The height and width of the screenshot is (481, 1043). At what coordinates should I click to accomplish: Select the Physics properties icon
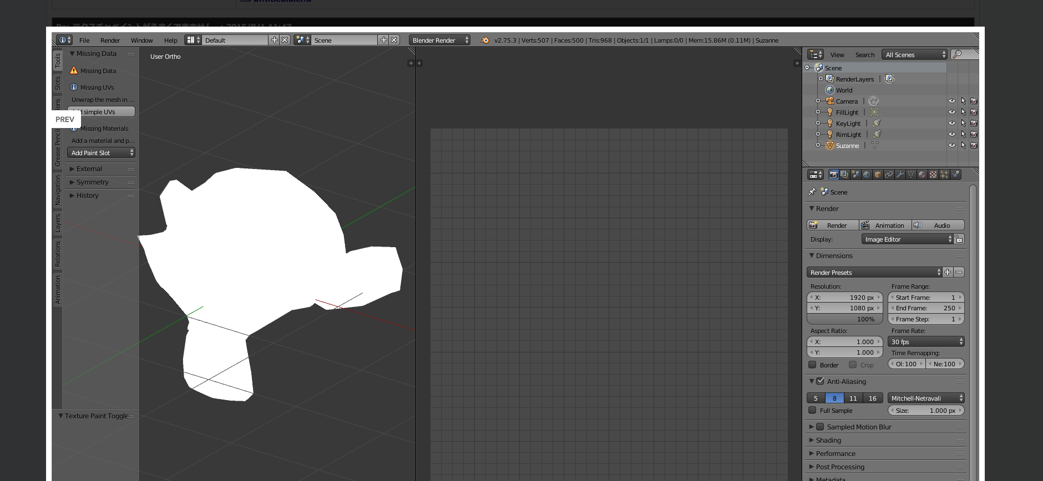coord(955,175)
